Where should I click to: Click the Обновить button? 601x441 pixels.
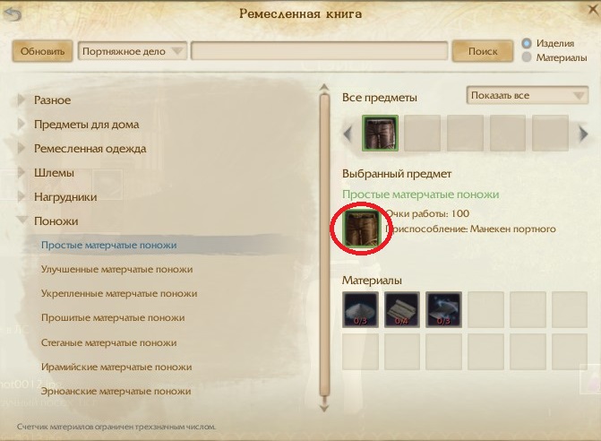(x=42, y=51)
